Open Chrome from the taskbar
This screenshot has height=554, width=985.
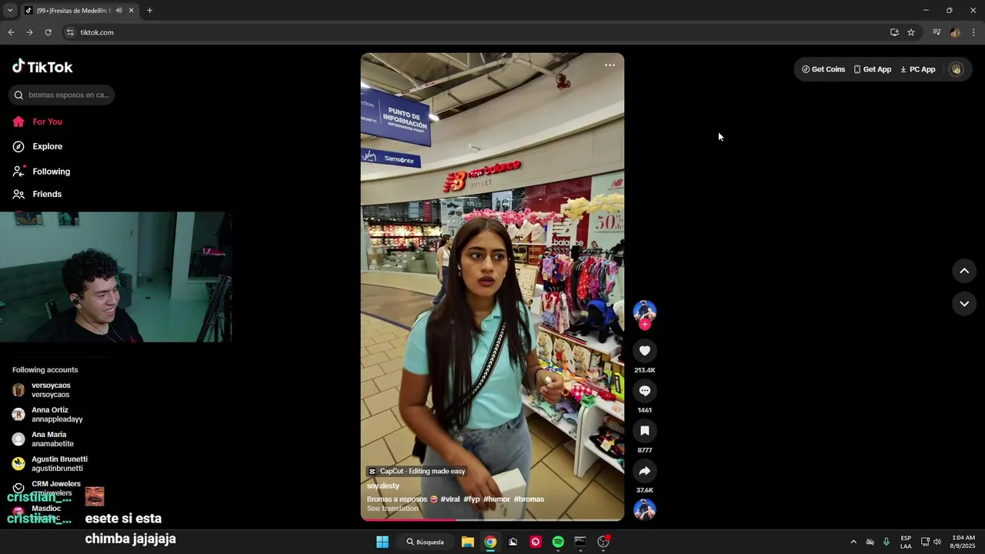(490, 542)
